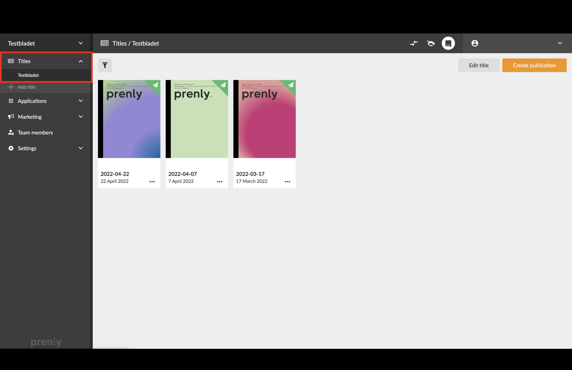Click the filter funnel icon
Image resolution: width=572 pixels, height=370 pixels.
105,65
